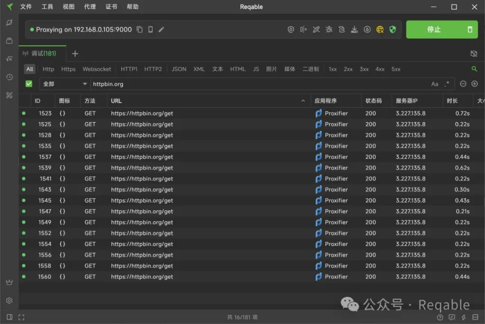Click the yellow globe system proxy icon

coord(380,29)
